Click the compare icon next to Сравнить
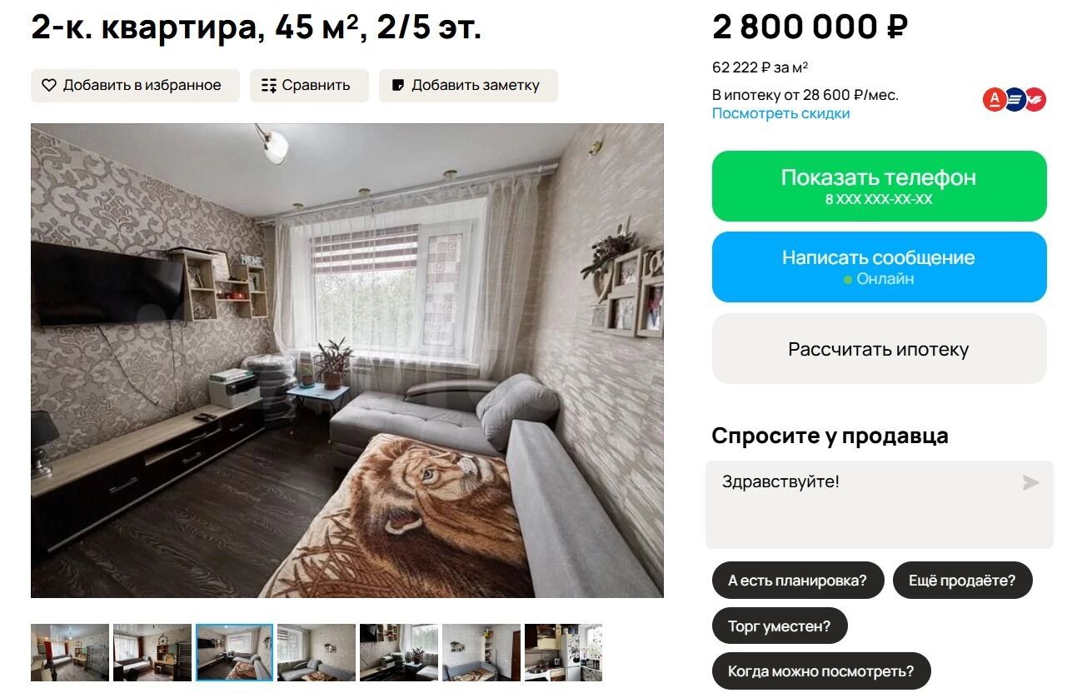 coord(269,85)
